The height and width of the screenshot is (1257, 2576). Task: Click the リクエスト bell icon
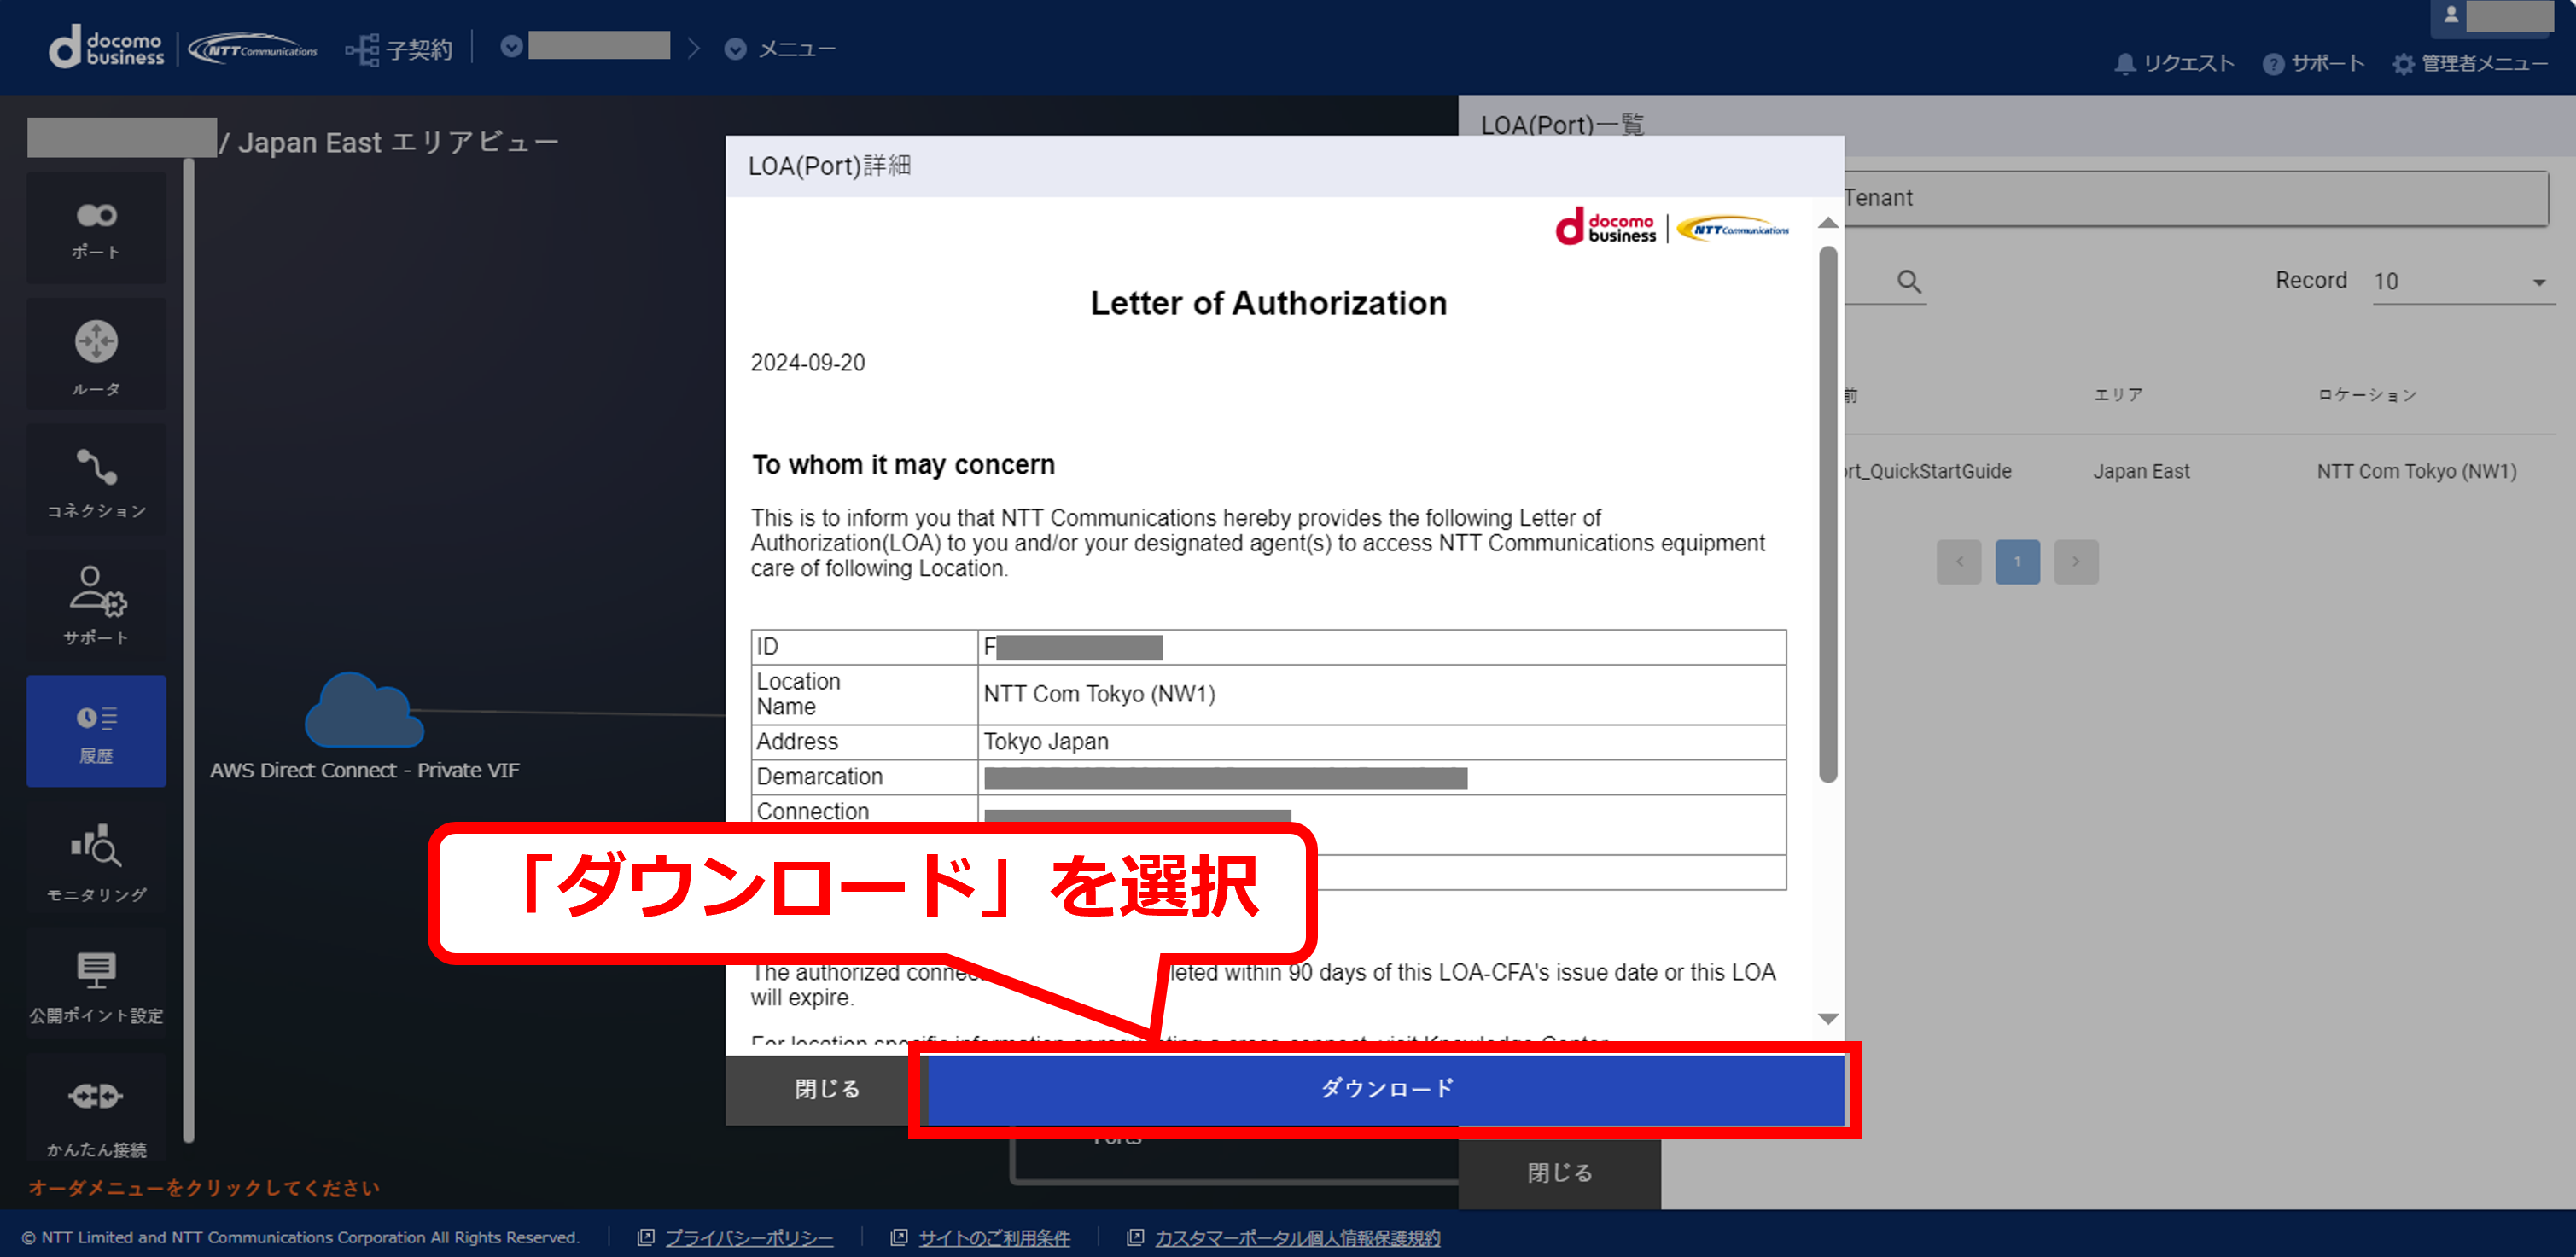(2125, 64)
